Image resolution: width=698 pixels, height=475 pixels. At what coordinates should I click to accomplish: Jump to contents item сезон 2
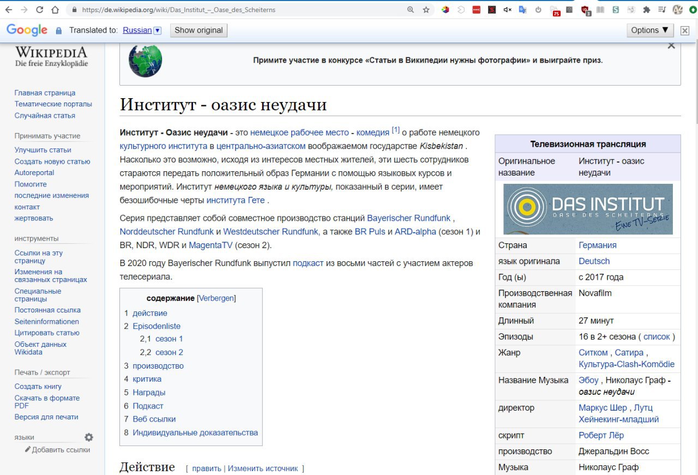169,352
